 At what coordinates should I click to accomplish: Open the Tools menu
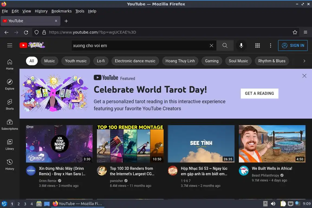click(80, 11)
